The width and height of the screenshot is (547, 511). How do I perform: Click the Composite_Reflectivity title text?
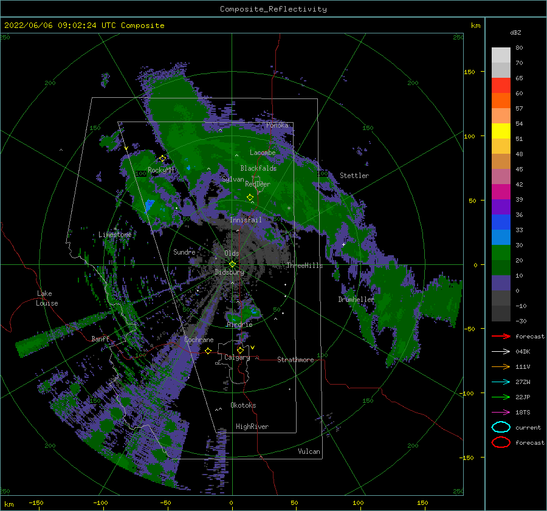point(273,9)
